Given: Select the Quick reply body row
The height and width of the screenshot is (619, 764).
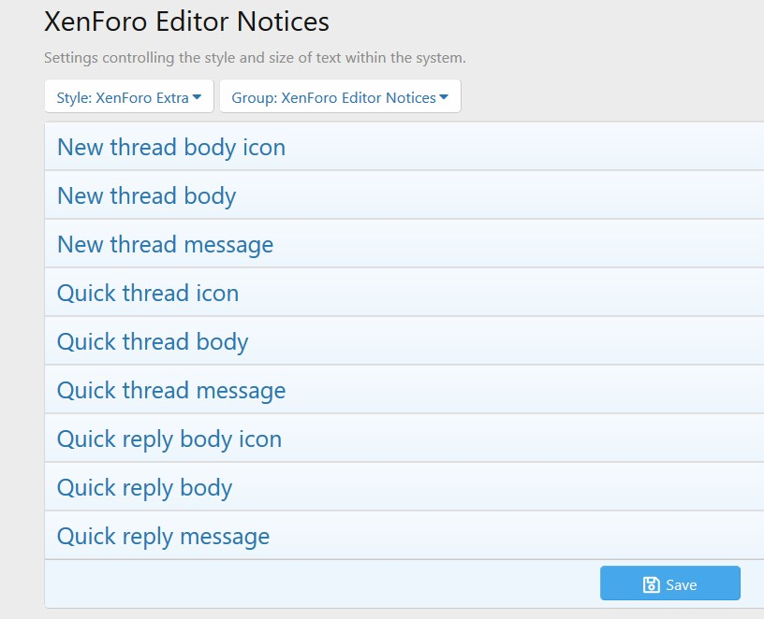Looking at the screenshot, I should point(145,488).
